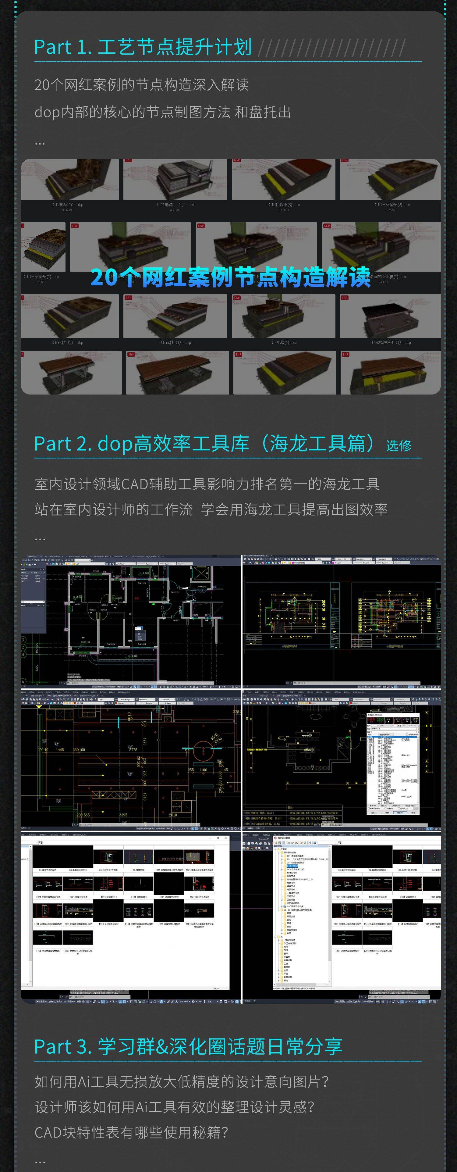This screenshot has width=457, height=1172.
Task: Select the D-10自流平(3).skp file
Action: click(283, 180)
